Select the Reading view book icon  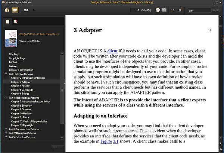pos(15,10)
